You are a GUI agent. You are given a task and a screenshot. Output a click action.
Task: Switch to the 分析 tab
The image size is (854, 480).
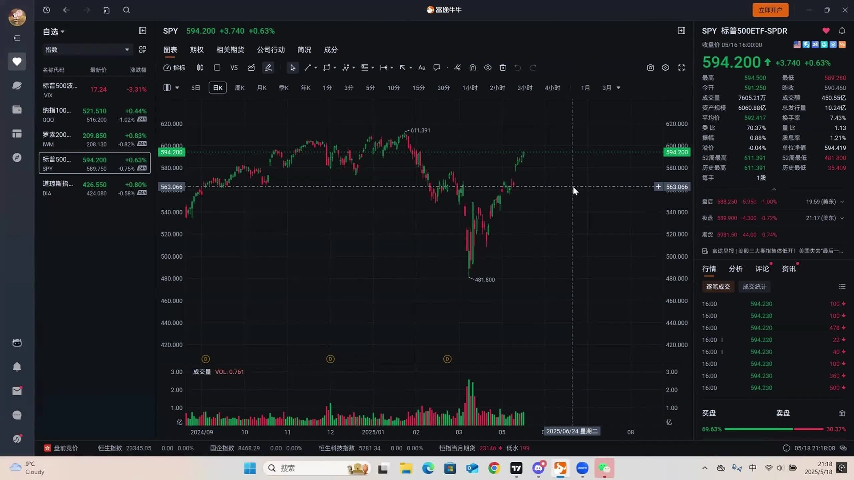point(736,269)
